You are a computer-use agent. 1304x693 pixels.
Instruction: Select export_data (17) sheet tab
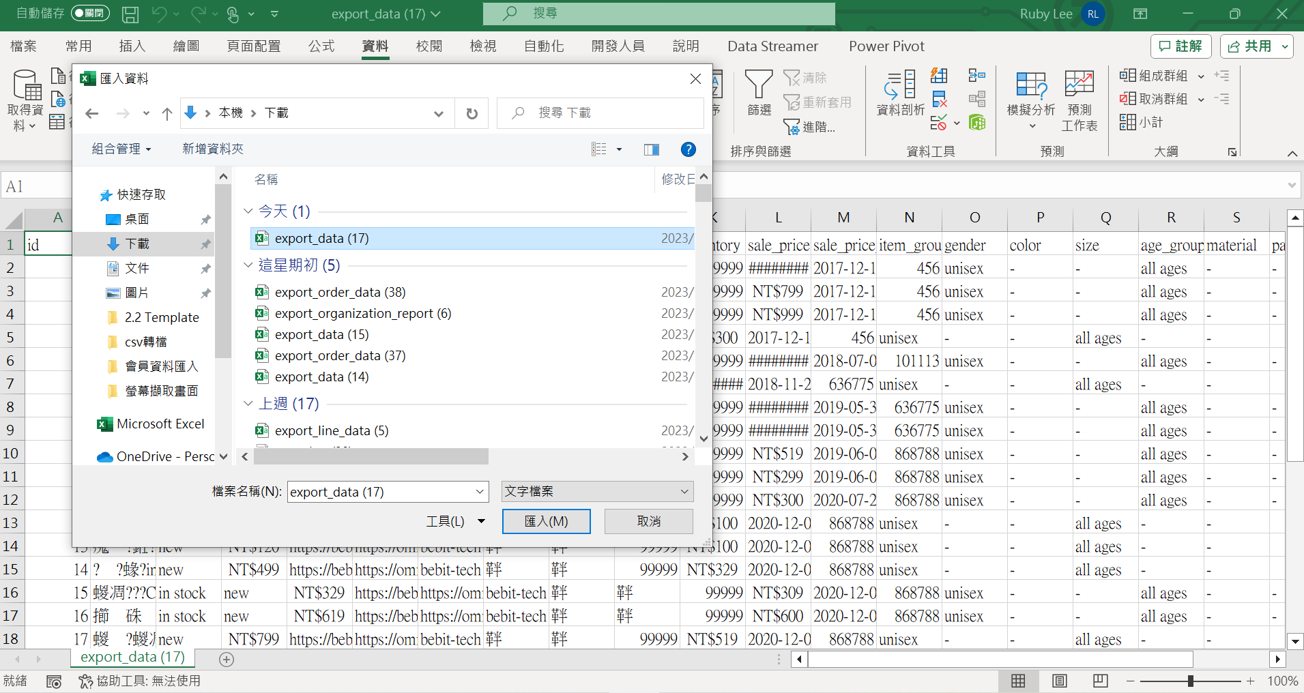pos(132,658)
